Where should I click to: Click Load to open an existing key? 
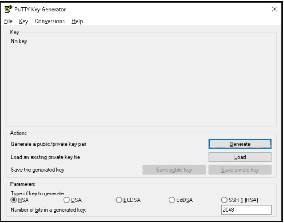coord(240,157)
